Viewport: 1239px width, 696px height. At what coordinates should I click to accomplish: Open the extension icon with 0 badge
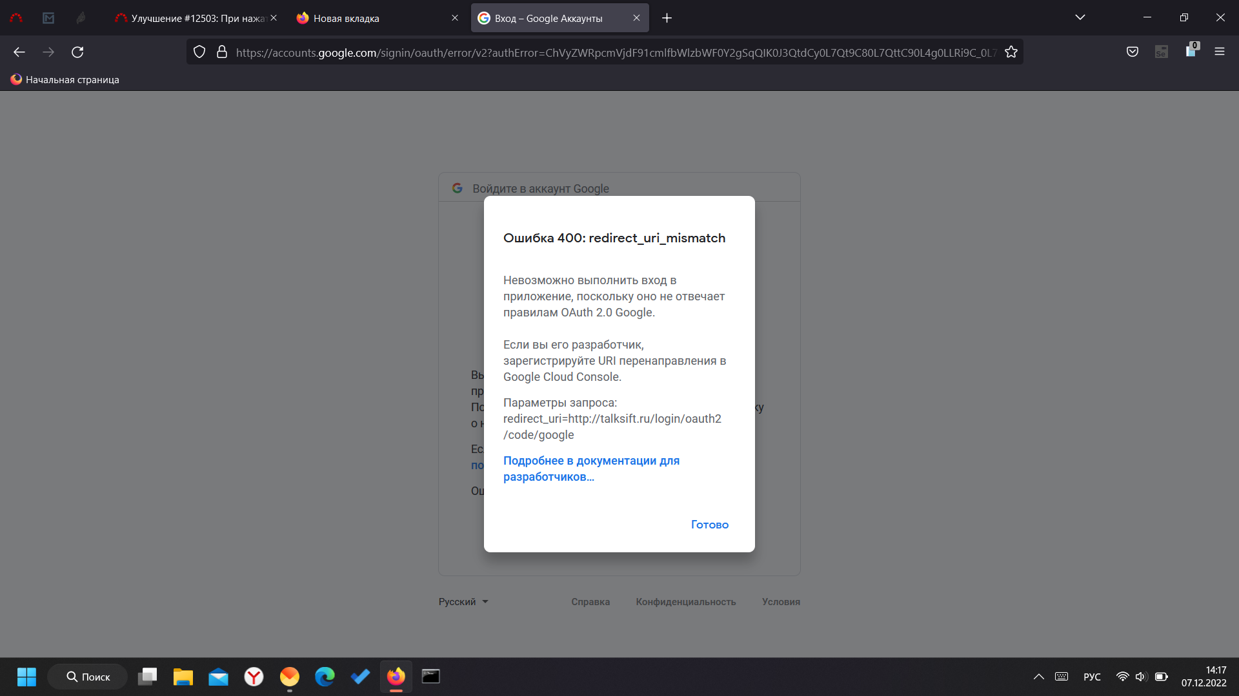point(1191,51)
